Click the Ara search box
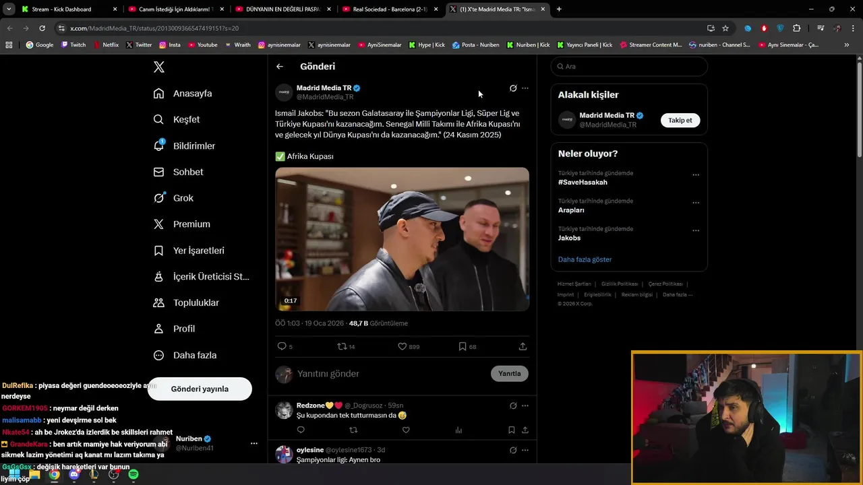Viewport: 863px width, 485px height. [629, 67]
